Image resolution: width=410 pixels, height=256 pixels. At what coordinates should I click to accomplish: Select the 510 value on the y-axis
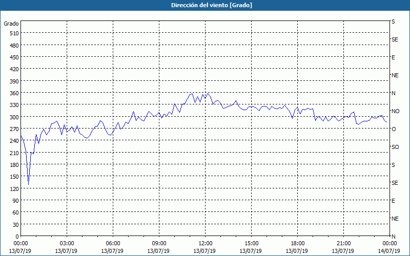point(14,33)
